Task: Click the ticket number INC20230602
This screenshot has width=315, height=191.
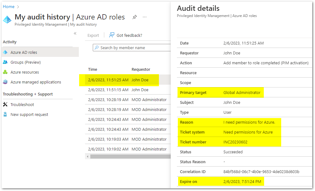Action: click(236, 142)
